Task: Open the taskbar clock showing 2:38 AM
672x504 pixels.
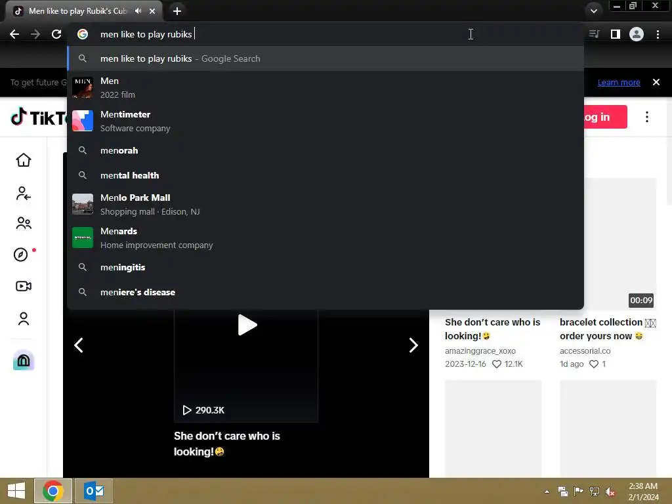Action: 643,492
